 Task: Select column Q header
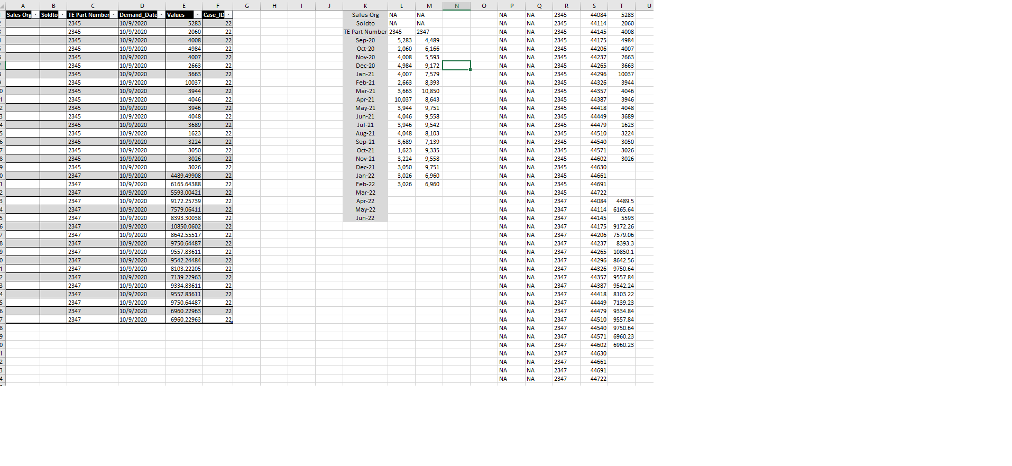point(539,6)
